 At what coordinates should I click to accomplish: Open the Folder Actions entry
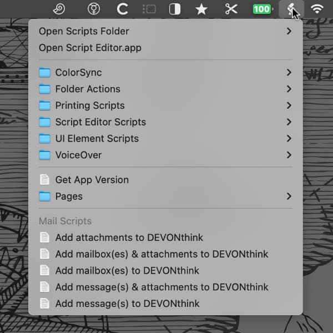(x=165, y=89)
